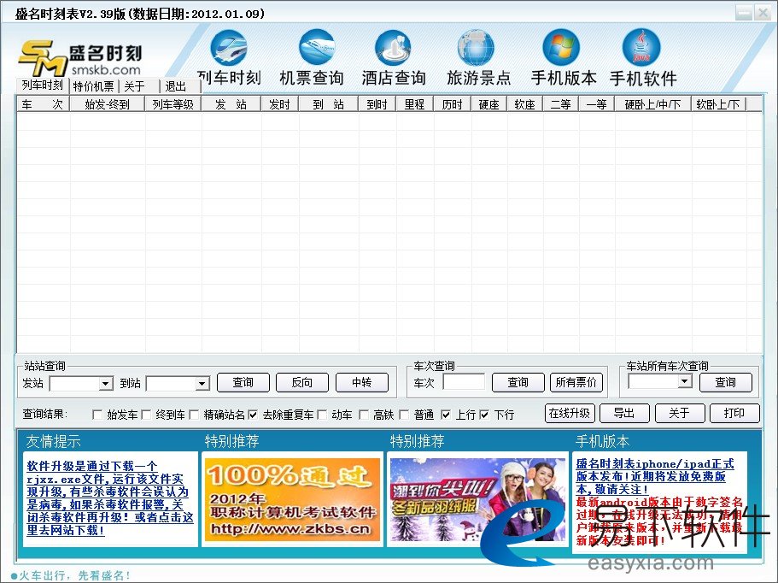
Task: Click the 在线升级 button
Action: pyautogui.click(x=570, y=413)
